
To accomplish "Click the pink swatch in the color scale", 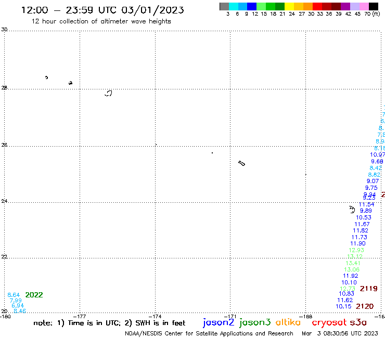I will [364, 6].
